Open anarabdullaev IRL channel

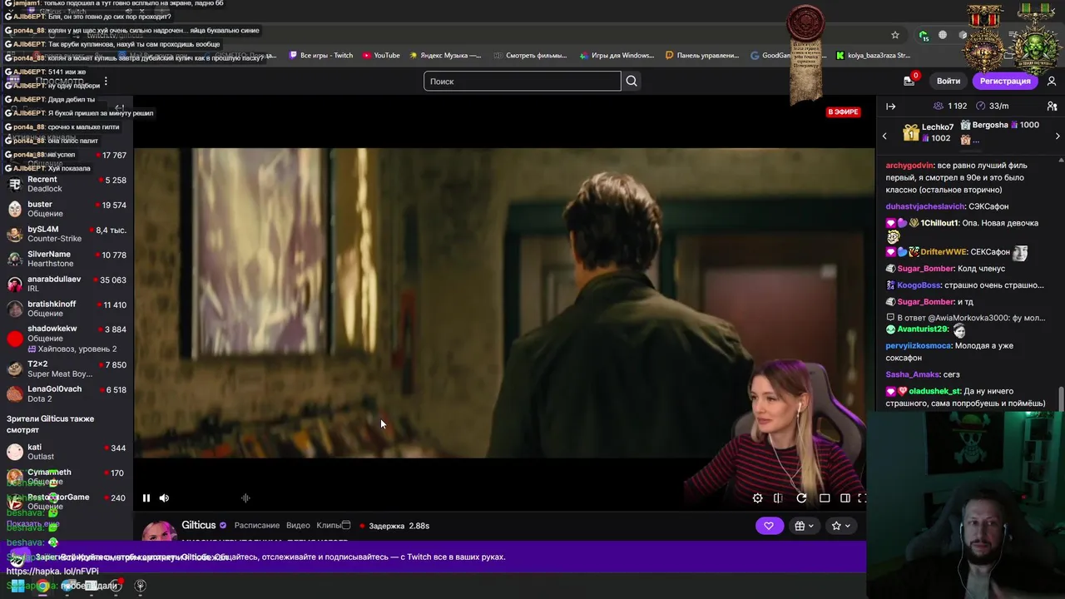[67, 284]
